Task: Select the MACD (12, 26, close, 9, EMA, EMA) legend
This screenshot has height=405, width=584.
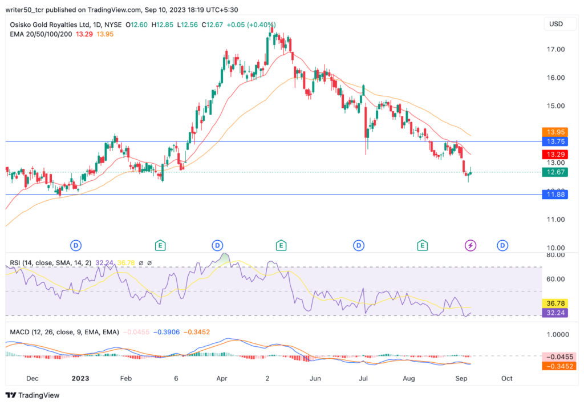Action: pyautogui.click(x=64, y=332)
